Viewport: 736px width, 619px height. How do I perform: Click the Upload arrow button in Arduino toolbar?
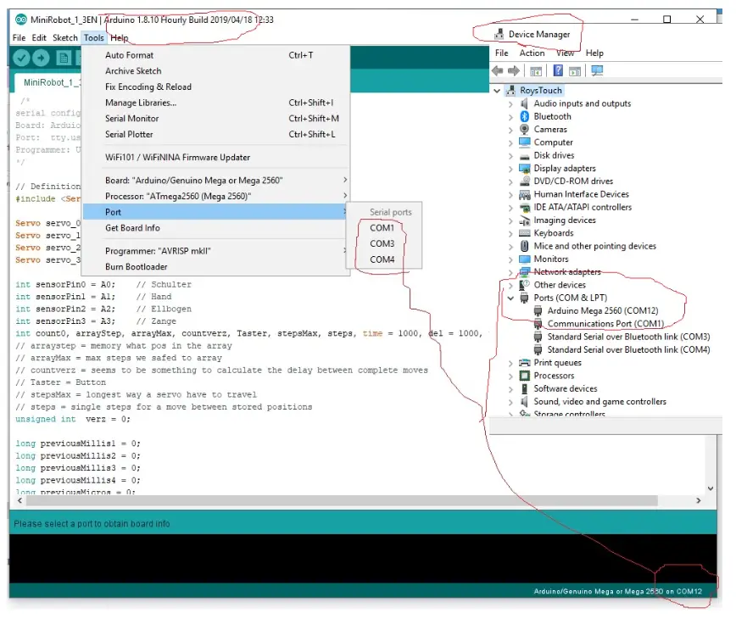point(41,58)
